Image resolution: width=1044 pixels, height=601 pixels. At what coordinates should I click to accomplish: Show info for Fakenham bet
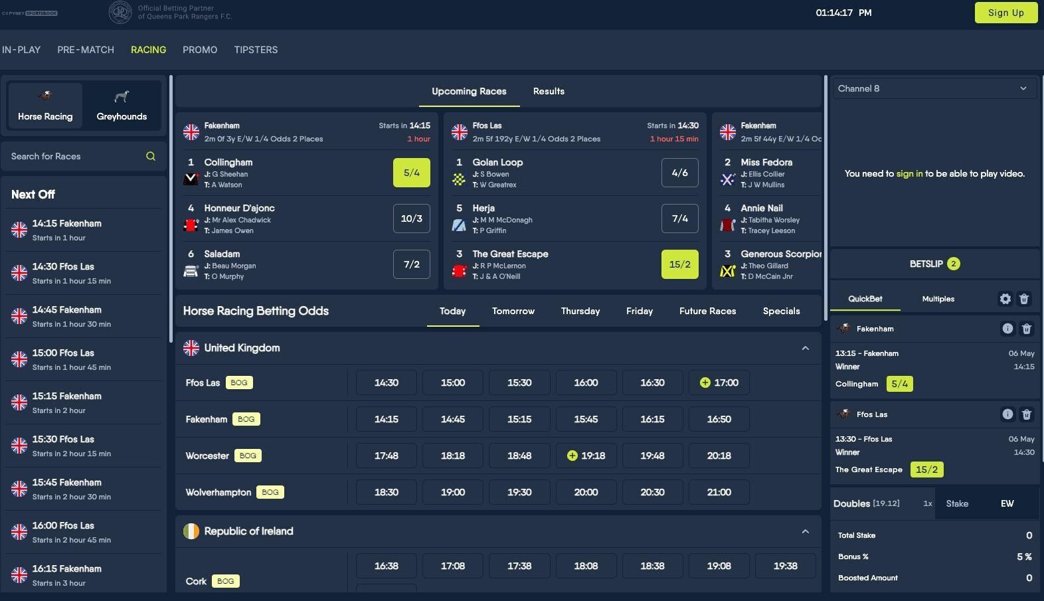tap(1007, 329)
